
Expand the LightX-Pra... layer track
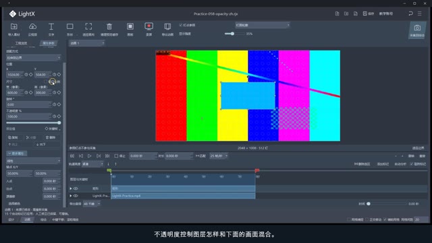[71, 196]
